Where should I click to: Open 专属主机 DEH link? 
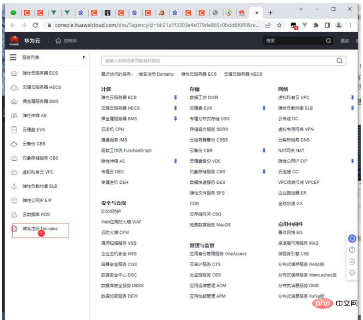(114, 182)
